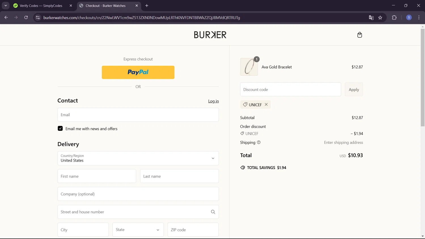Open the Chrome profile avatar
This screenshot has width=425, height=239.
409,18
